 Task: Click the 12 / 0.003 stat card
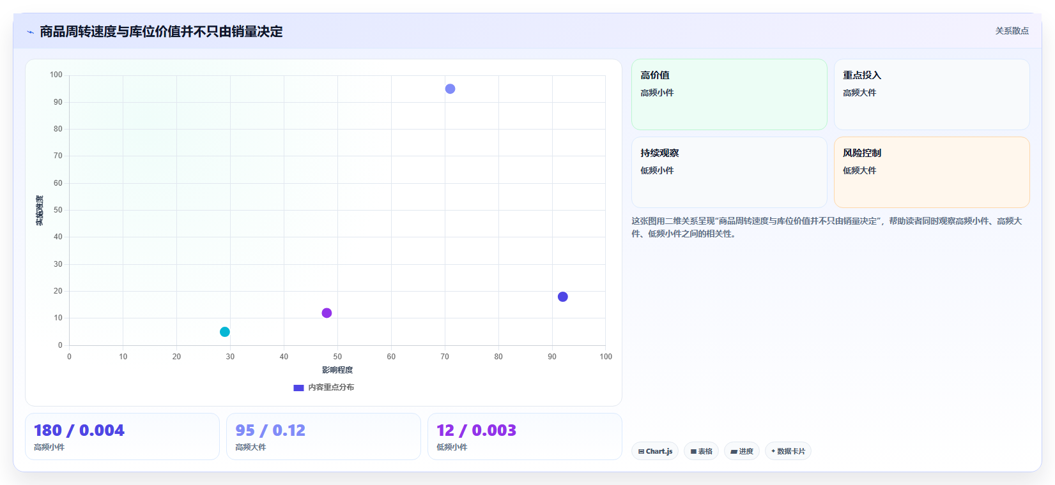click(525, 436)
